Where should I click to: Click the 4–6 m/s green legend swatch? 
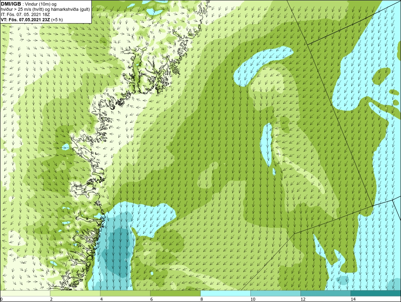125,293
